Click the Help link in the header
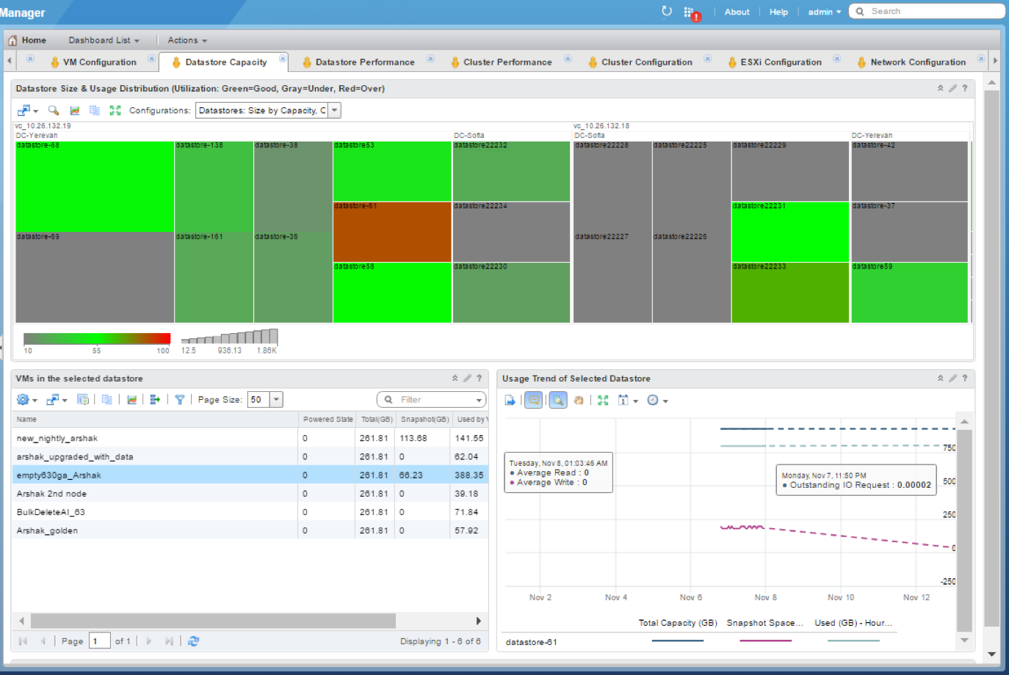1009x675 pixels. tap(778, 11)
